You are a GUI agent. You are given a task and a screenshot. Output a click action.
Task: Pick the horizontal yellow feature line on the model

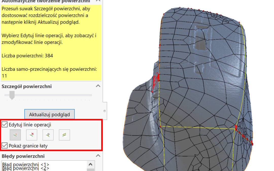[198, 128]
